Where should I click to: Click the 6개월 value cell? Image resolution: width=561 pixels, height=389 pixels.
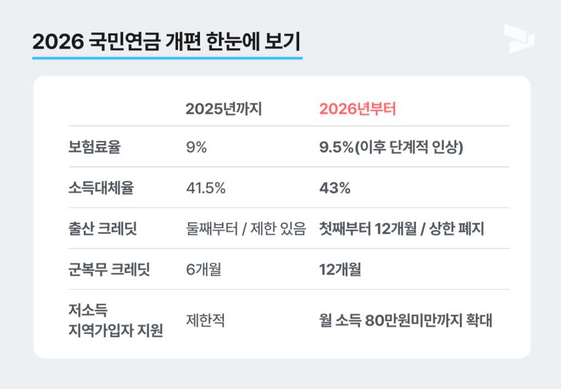(203, 270)
